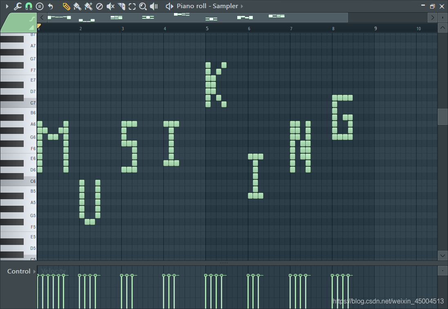The height and width of the screenshot is (309, 448).
Task: Toggle note audition speaker next to title
Action: pos(169,6)
